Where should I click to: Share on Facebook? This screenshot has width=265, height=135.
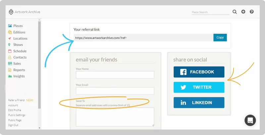click(x=199, y=72)
